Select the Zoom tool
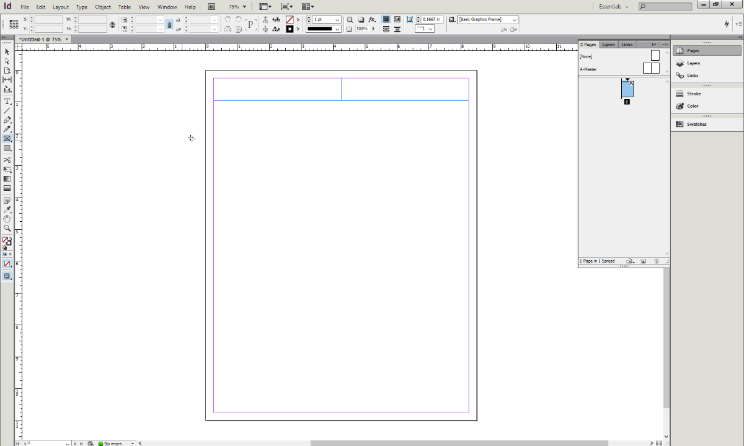Image resolution: width=744 pixels, height=446 pixels. pyautogui.click(x=7, y=227)
